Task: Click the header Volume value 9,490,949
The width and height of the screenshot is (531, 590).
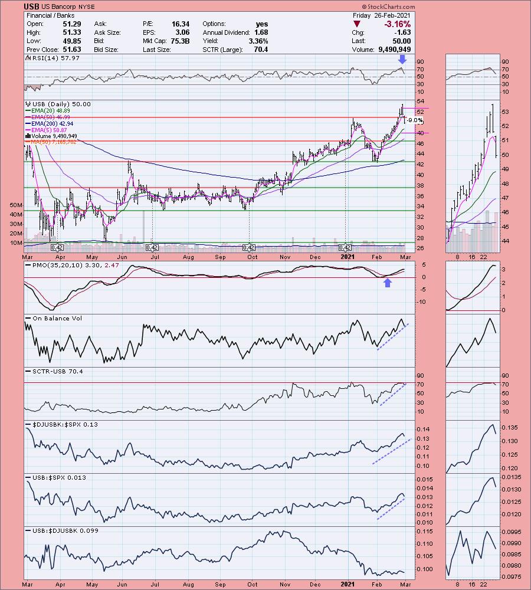Action: coord(394,50)
